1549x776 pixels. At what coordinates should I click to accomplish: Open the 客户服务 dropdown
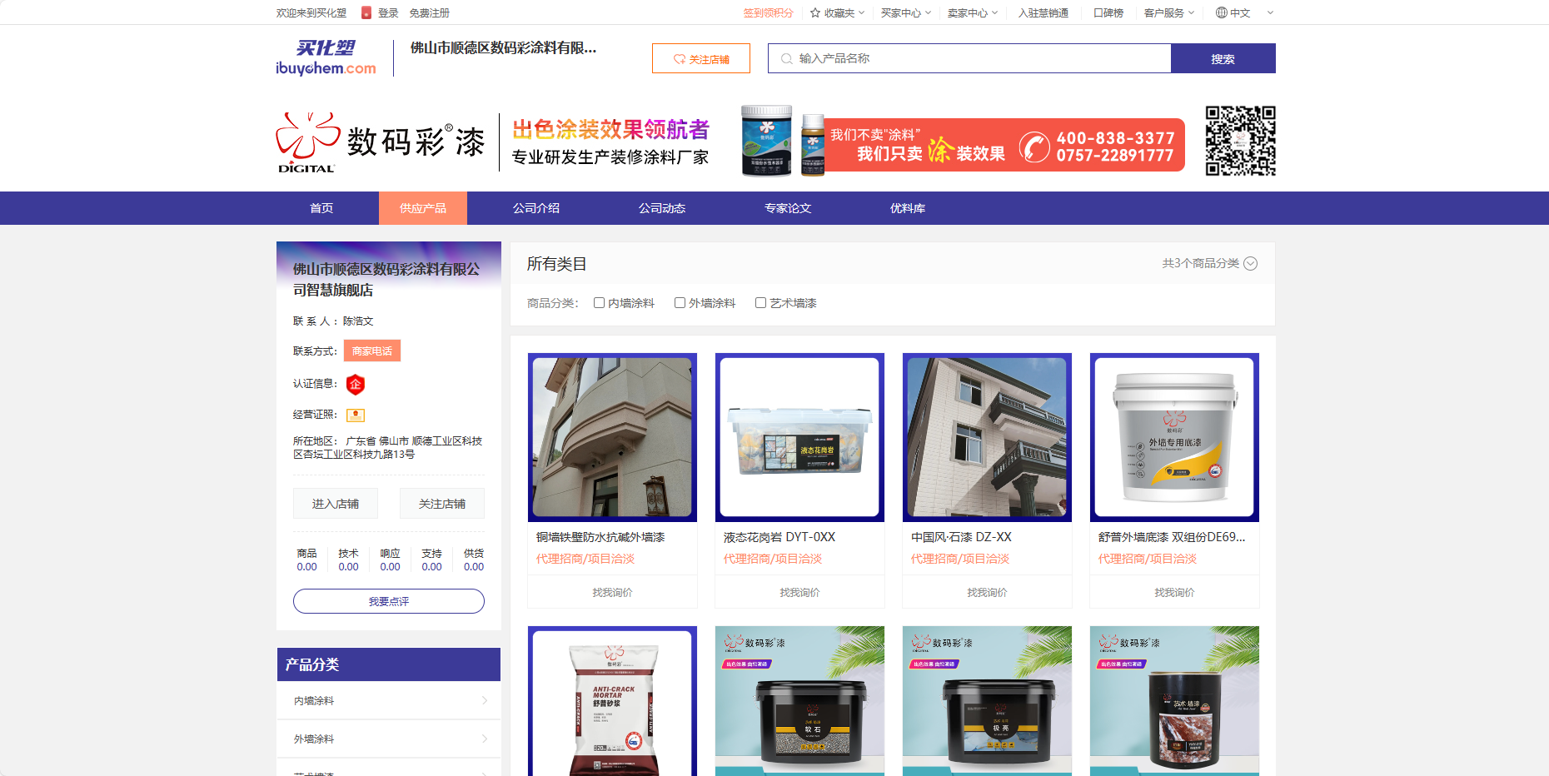pyautogui.click(x=1169, y=12)
